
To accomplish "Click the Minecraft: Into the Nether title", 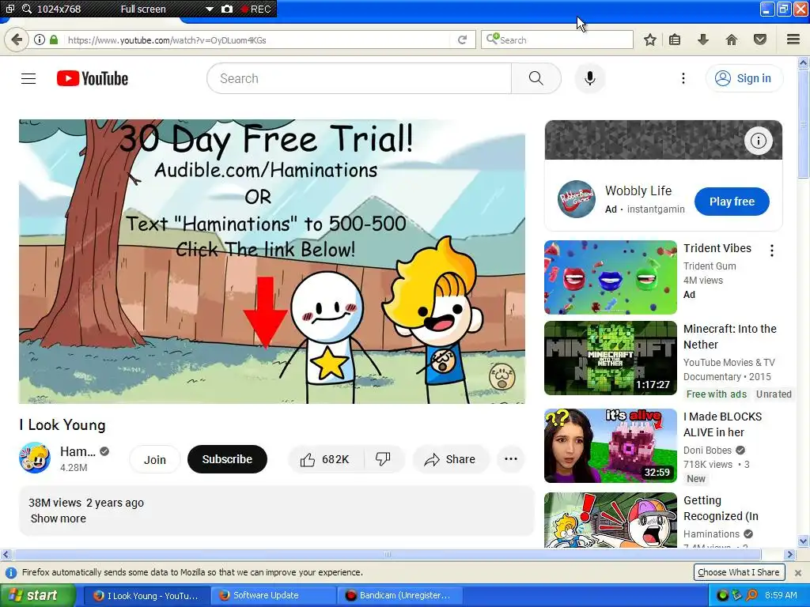I will (x=730, y=337).
